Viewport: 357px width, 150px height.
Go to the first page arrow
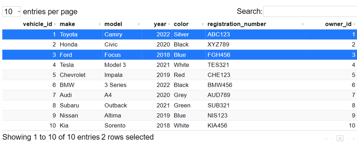[326, 138]
